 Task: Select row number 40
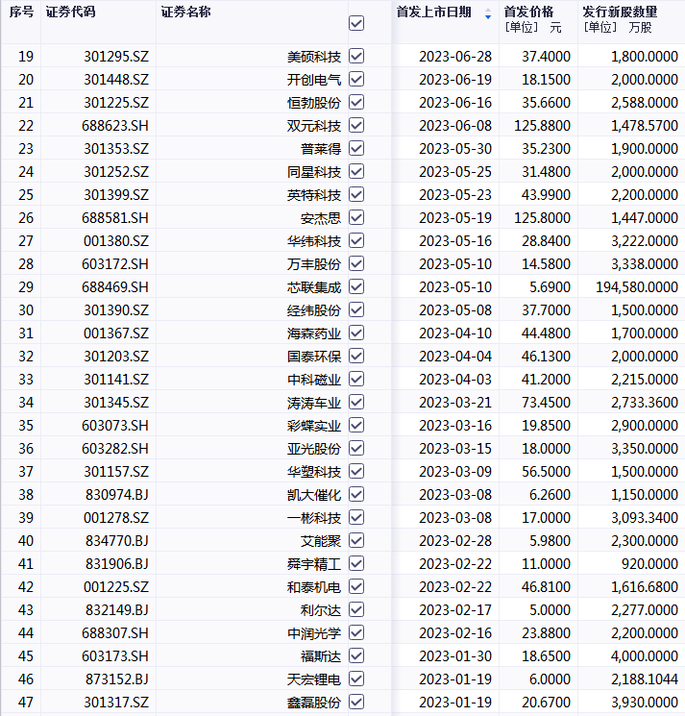(26, 541)
